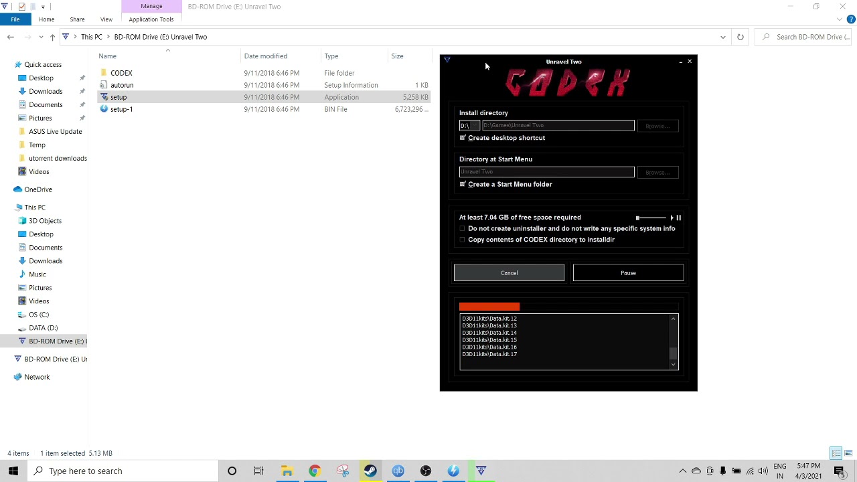Select OneDrive in navigation pane
The image size is (857, 482).
(x=38, y=189)
